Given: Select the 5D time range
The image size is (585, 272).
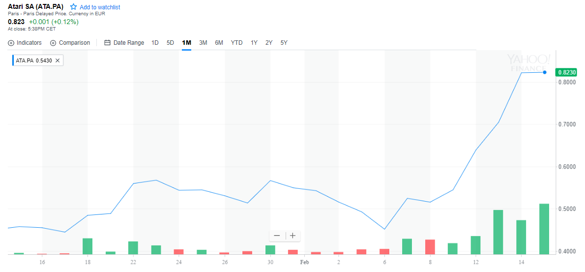Looking at the screenshot, I should click(170, 43).
